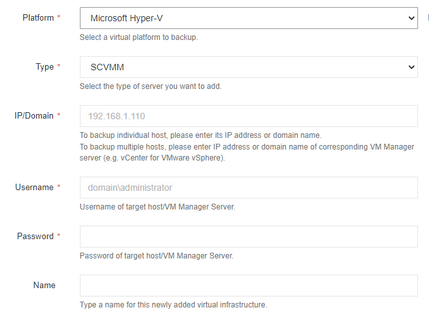Click the Username field label
The height and width of the screenshot is (321, 429).
[x=34, y=188]
